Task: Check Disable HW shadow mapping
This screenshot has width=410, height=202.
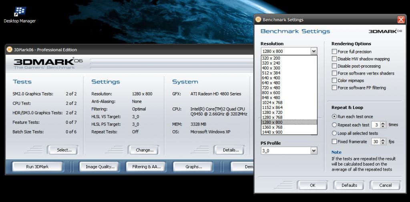Action: pos(334,59)
